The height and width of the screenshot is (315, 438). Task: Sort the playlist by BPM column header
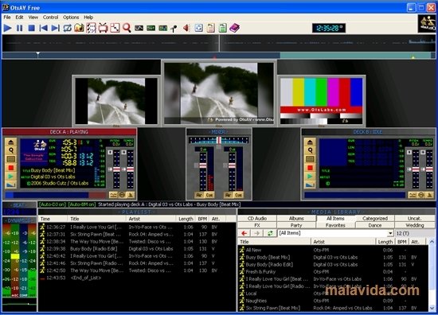click(202, 219)
